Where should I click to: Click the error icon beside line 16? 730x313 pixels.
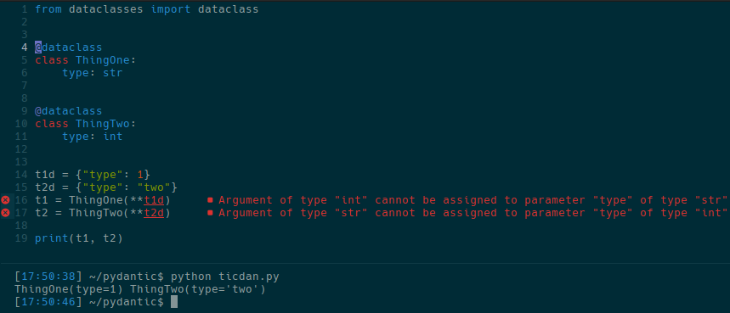click(x=5, y=200)
